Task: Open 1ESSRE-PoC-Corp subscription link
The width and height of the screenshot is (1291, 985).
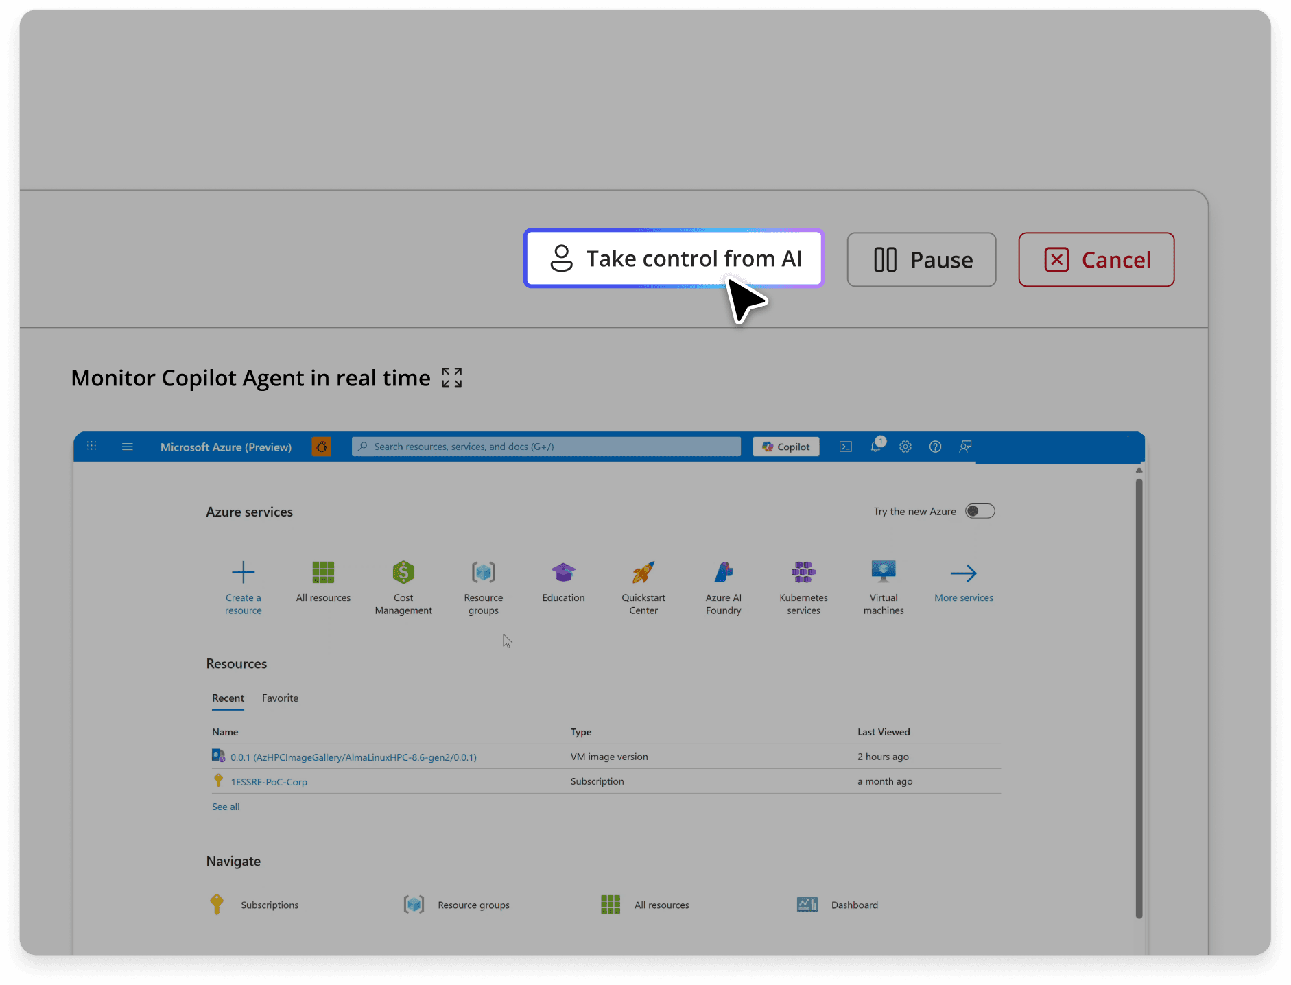Action: [269, 781]
